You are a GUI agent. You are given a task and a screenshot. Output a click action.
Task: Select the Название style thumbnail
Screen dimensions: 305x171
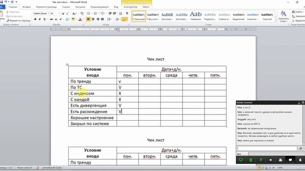196,16
